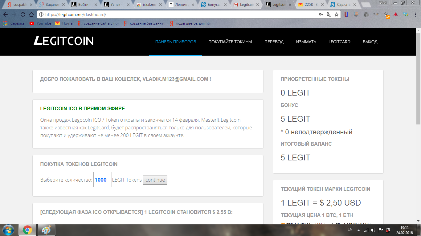Go back with the browser back arrow
The width and height of the screenshot is (421, 236).
[6, 14]
